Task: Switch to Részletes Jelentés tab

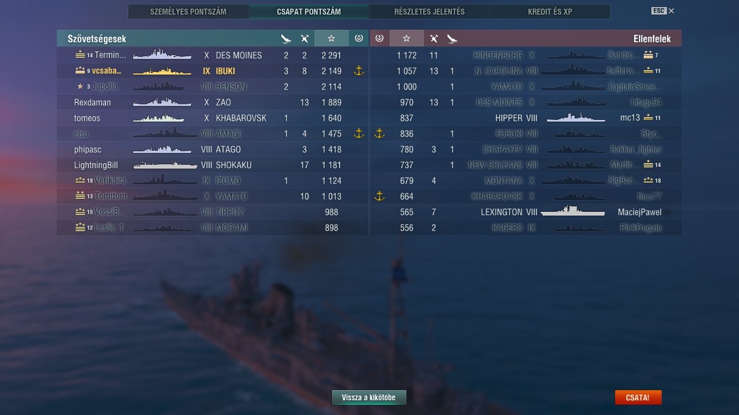Action: [x=430, y=11]
